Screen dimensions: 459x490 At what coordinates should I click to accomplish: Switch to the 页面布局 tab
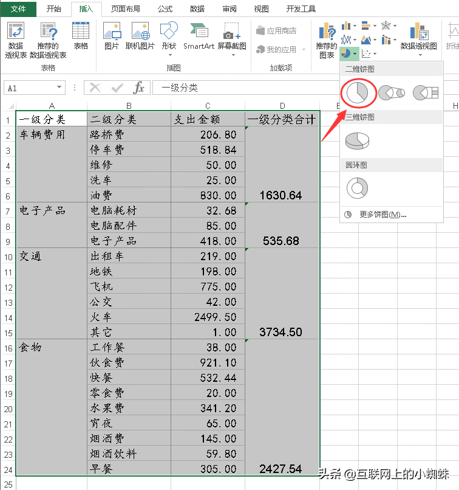click(126, 9)
